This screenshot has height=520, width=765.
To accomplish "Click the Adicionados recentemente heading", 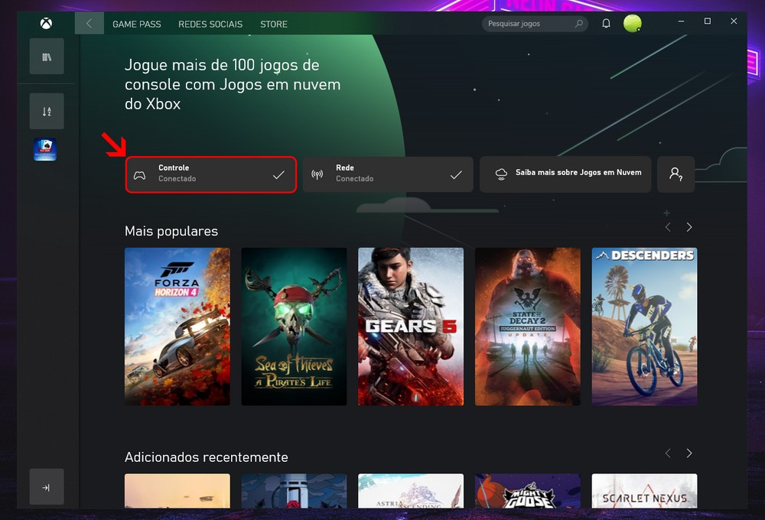I will click(207, 457).
